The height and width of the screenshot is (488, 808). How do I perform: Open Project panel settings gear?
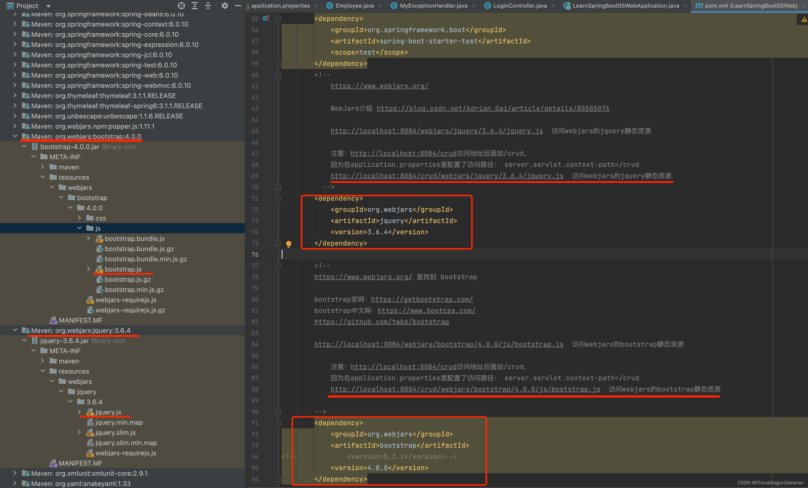pyautogui.click(x=225, y=6)
